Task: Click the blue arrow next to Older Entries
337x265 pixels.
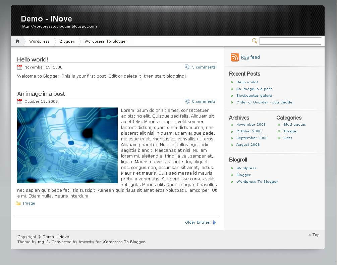Action: (214, 222)
